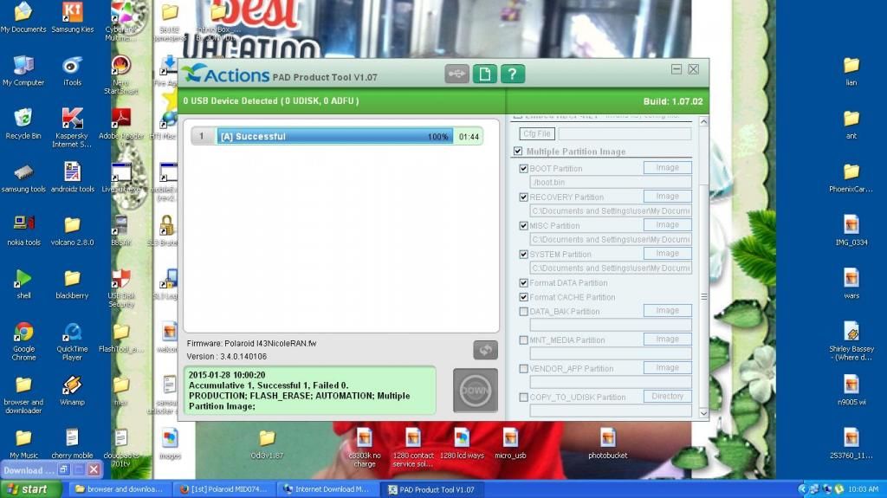This screenshot has width=887, height=498.
Task: Click the system tray clock
Action: click(864, 489)
